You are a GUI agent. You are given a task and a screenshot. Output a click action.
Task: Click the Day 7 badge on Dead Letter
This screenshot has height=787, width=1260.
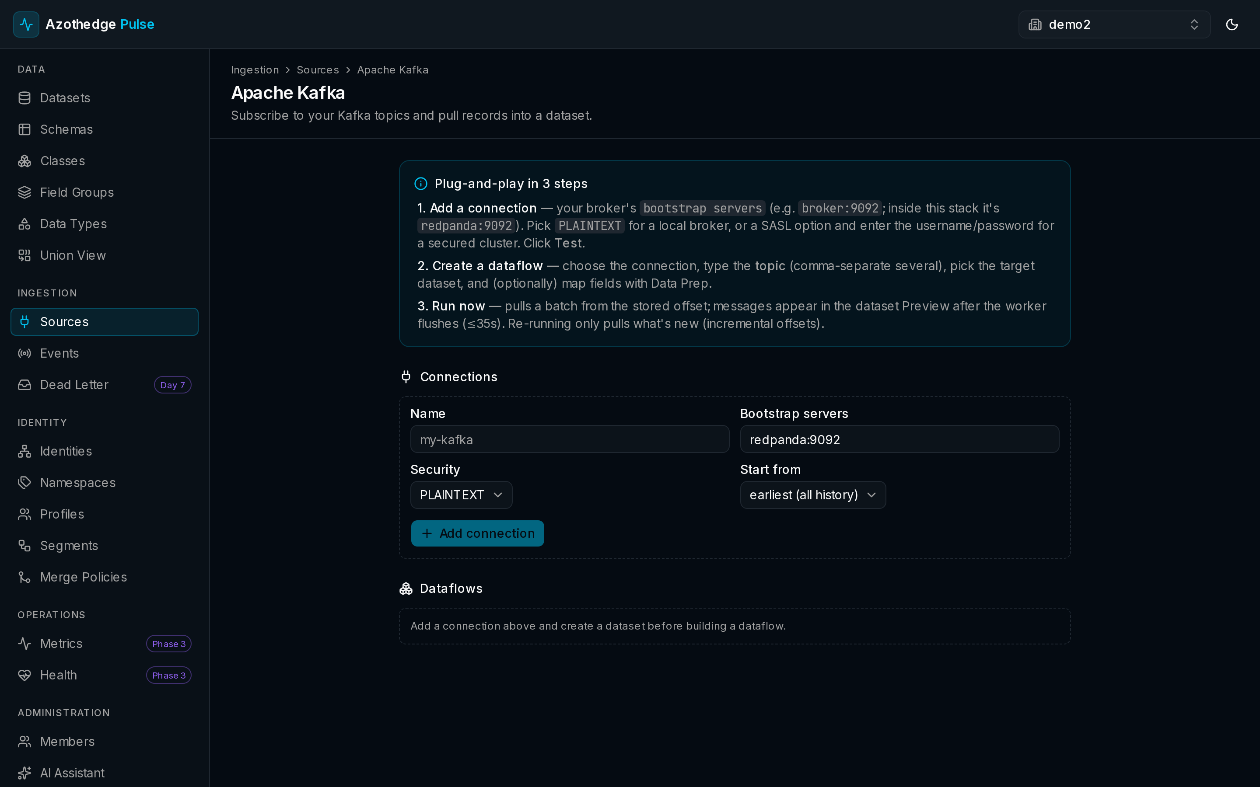tap(172, 385)
